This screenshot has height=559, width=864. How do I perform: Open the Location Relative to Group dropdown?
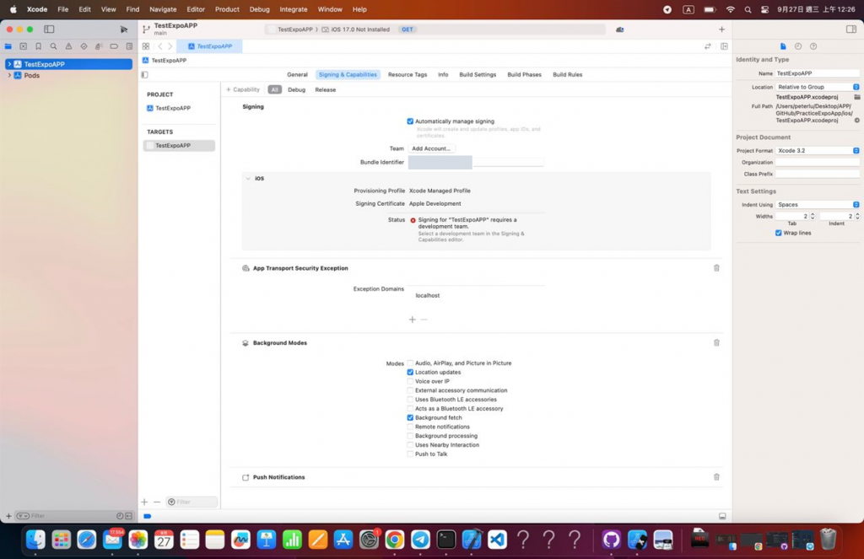[817, 87]
